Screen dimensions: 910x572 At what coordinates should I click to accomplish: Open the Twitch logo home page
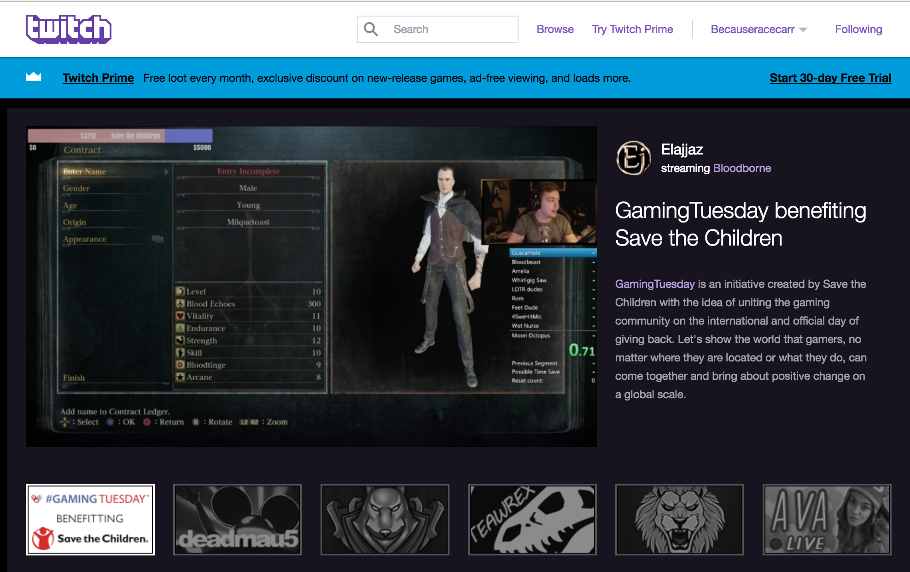(x=69, y=29)
